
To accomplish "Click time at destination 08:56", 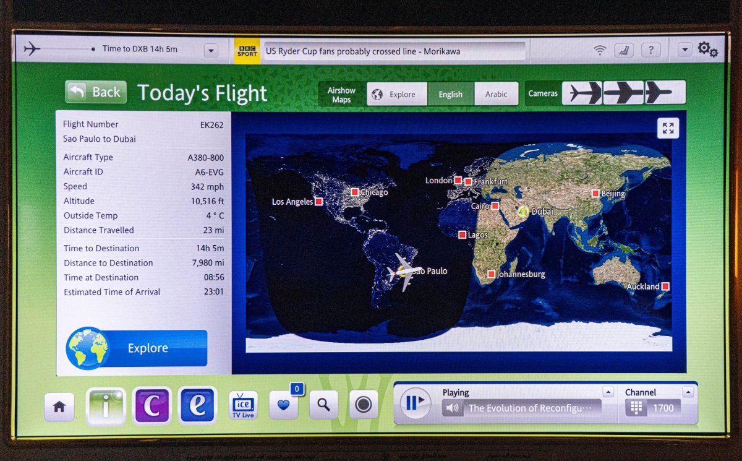I will click(x=214, y=277).
